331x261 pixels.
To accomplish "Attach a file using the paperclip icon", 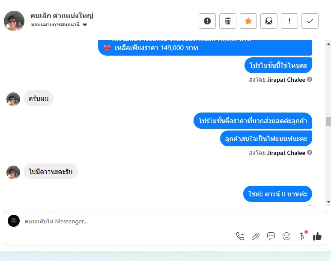I will pos(256,236).
